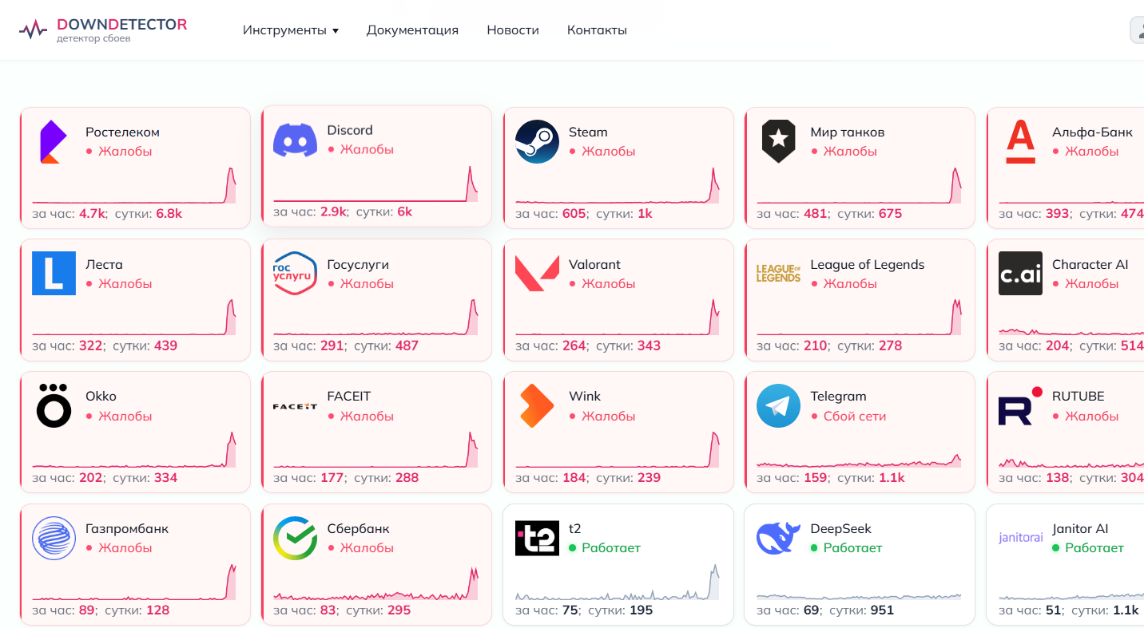Go to the Новости page

(x=513, y=30)
